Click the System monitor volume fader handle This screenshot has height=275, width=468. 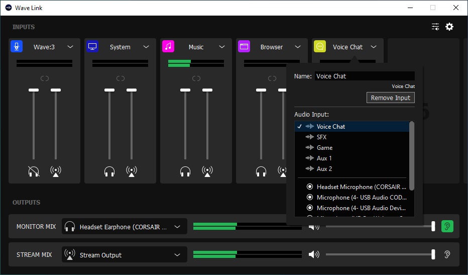pos(109,90)
